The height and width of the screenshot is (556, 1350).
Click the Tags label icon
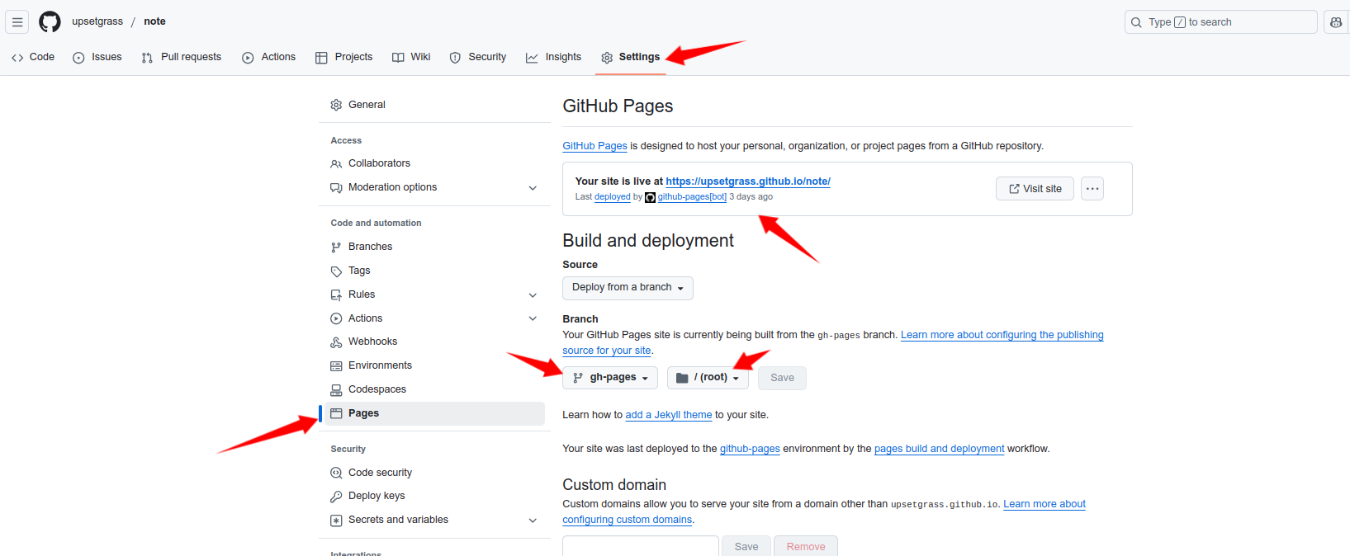click(x=336, y=271)
